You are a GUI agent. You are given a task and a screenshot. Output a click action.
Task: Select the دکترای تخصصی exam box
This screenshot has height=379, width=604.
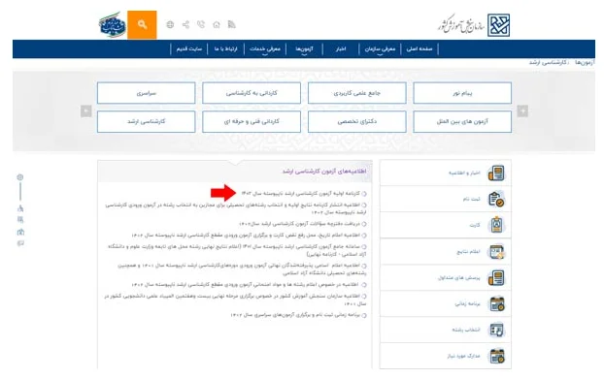(x=357, y=121)
